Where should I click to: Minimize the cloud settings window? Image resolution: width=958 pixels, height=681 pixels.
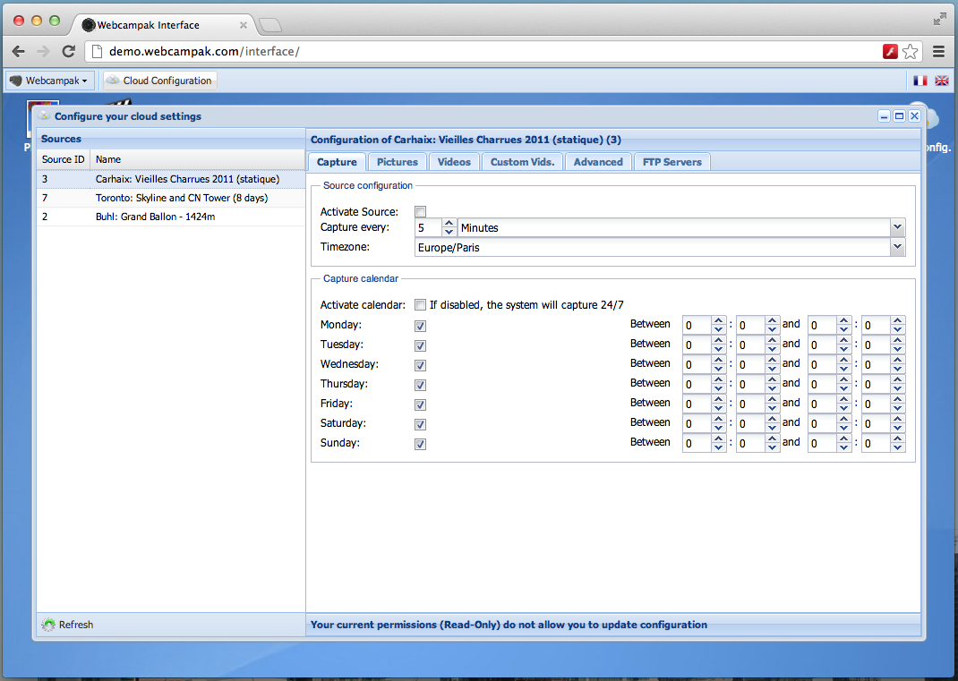[x=884, y=116]
